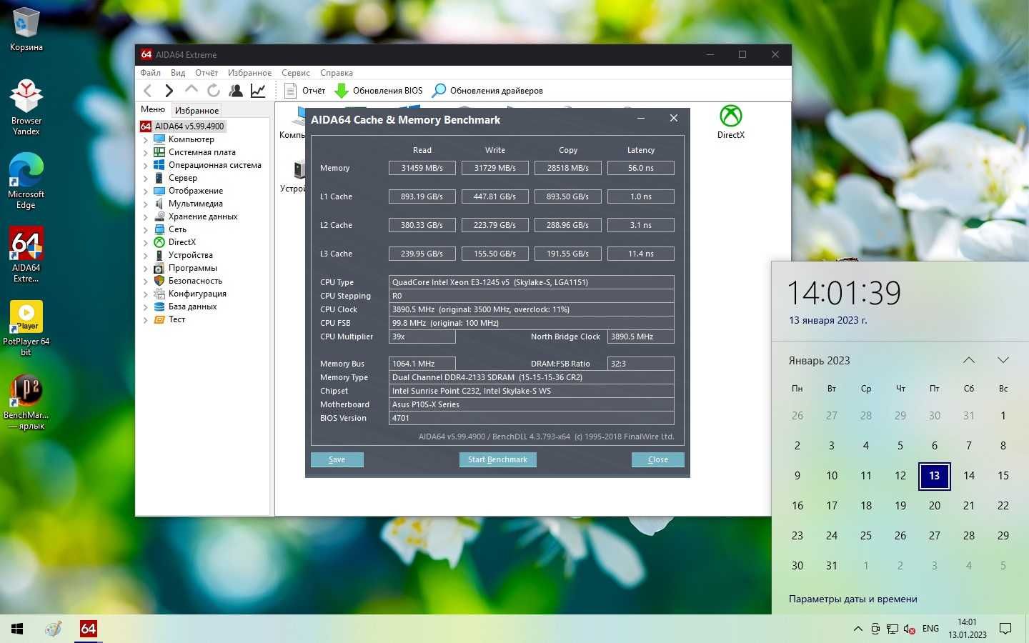1029x643 pixels.
Task: Click the Forward navigation arrow in toolbar
Action: (169, 90)
